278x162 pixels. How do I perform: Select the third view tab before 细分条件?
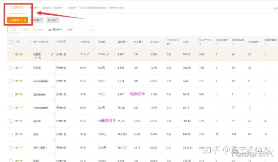coord(38,30)
